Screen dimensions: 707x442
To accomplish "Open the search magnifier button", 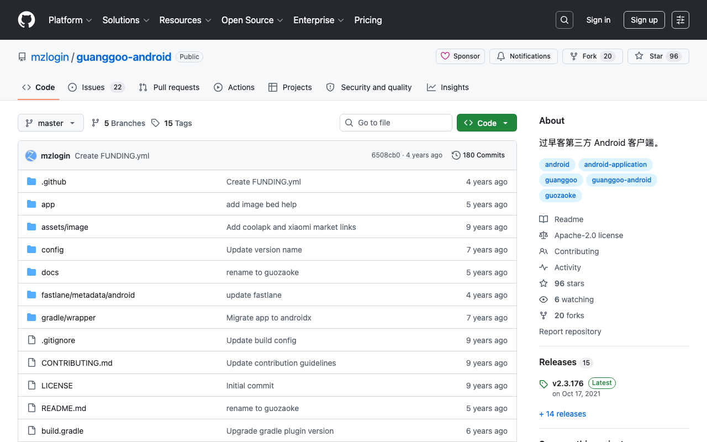I will click(x=564, y=20).
